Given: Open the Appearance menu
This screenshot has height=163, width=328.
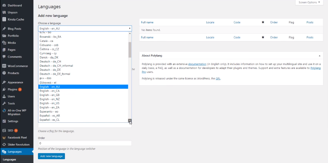Looking at the screenshot, I should click(15, 82).
